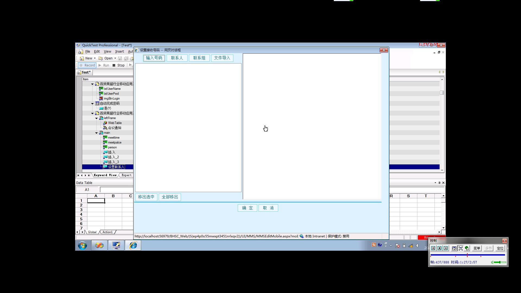Select the 插入_3 tree item
The height and width of the screenshot is (293, 521).
tap(113, 162)
